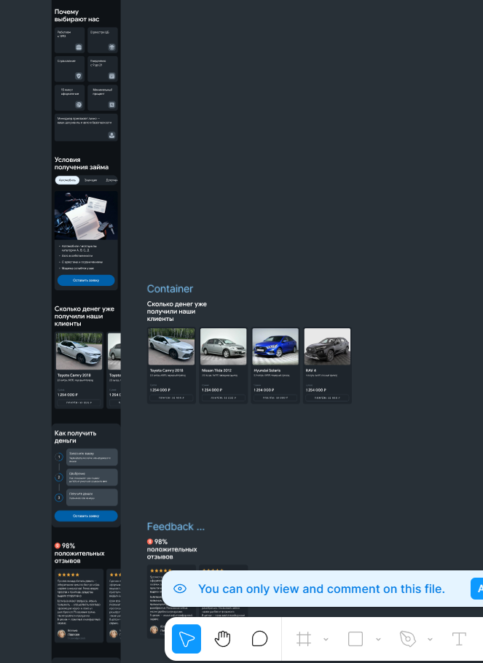Click the briefcase icon in first advantage card

pos(79,47)
